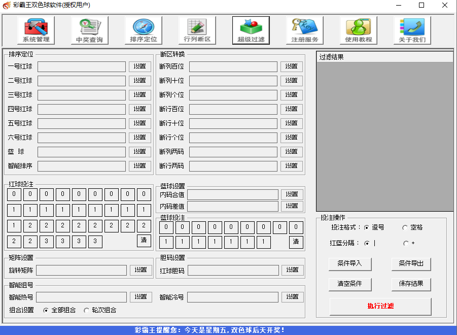
Task: Click 条件导出 button
Action: (x=411, y=264)
